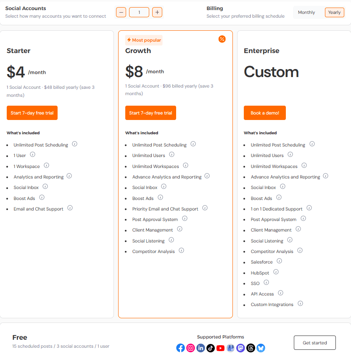This screenshot has width=351, height=357.
Task: Start the 7-day free trial for Growth
Action: point(150,113)
